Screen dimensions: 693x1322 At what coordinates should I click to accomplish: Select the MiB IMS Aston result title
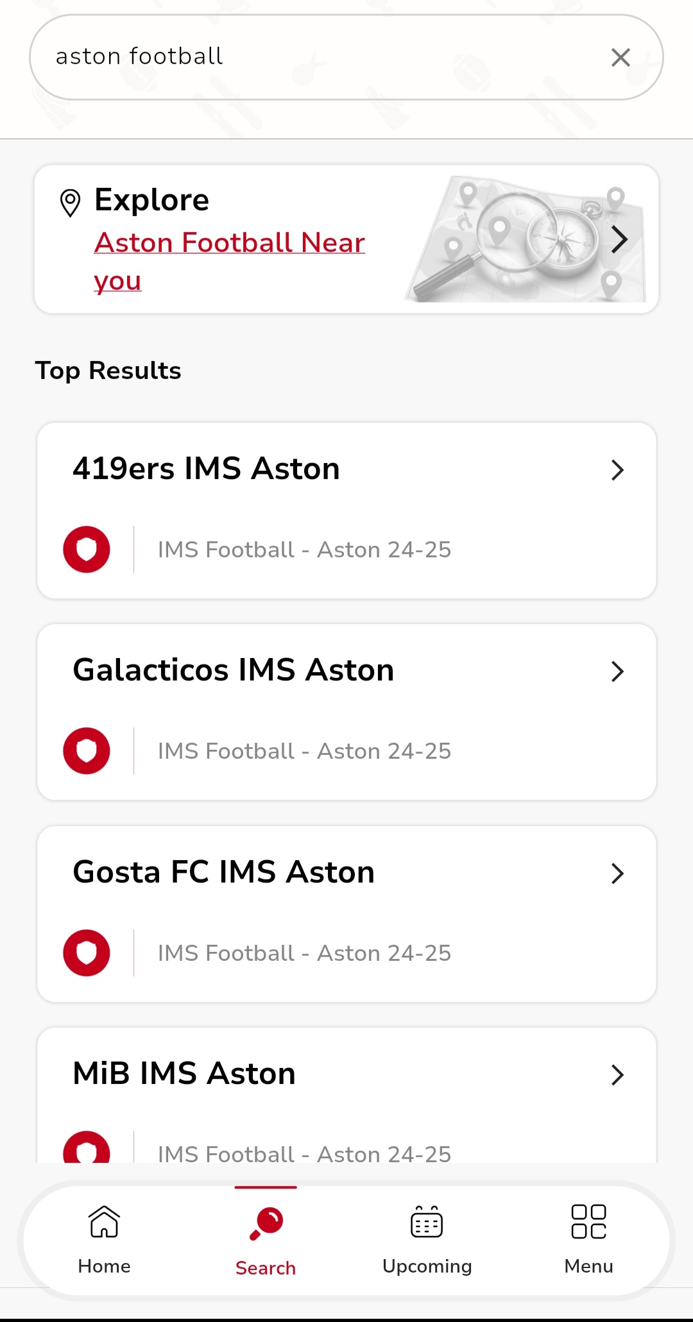point(184,1073)
